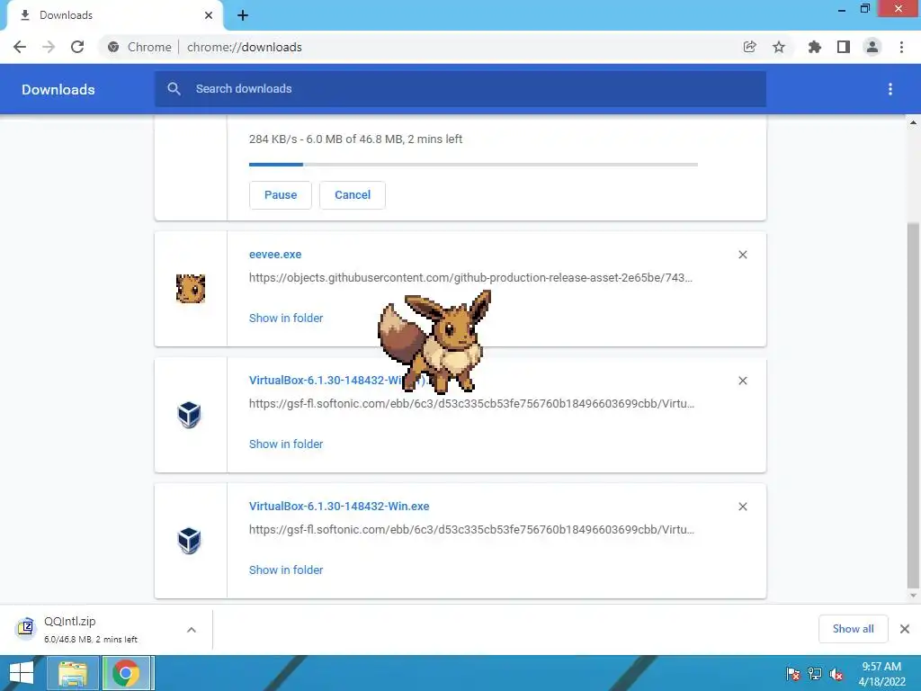Show eevee.exe in folder

286,318
